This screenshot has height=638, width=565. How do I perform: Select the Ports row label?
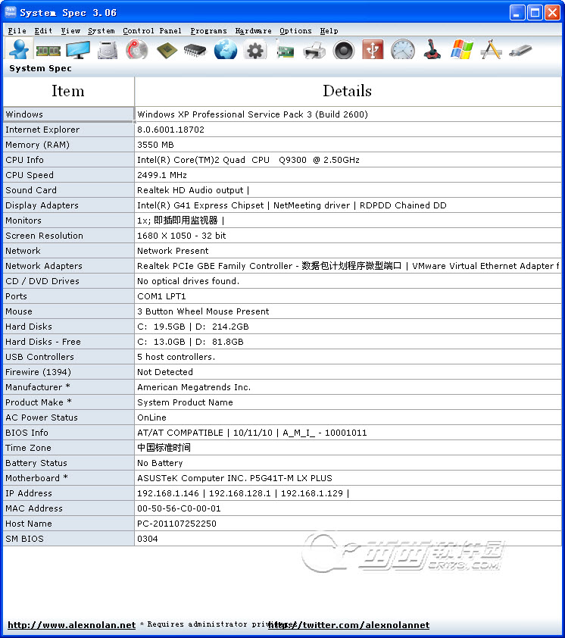point(68,296)
